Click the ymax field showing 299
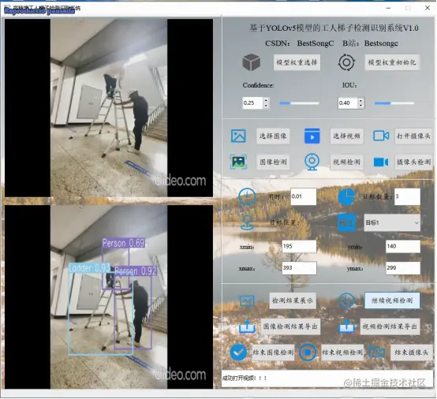The image size is (437, 399). coord(403,268)
